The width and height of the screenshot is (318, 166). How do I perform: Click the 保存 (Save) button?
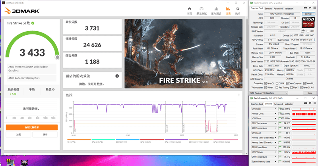45,134
